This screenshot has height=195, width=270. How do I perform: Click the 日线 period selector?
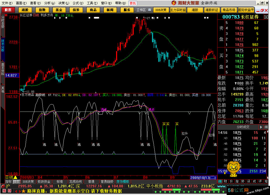pyautogui.click(x=9, y=177)
